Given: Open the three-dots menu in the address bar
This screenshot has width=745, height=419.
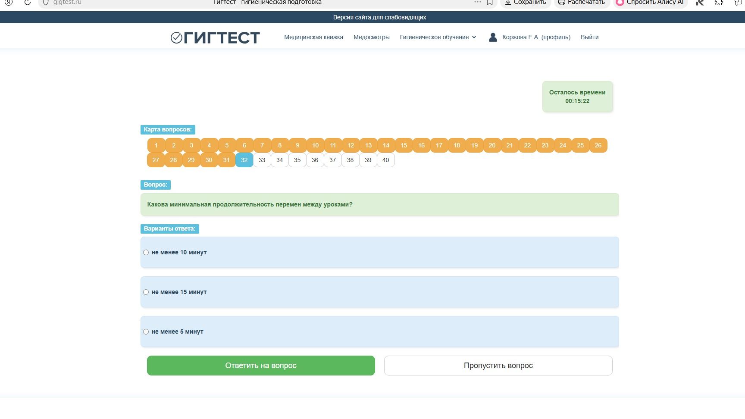Looking at the screenshot, I should tap(477, 2).
